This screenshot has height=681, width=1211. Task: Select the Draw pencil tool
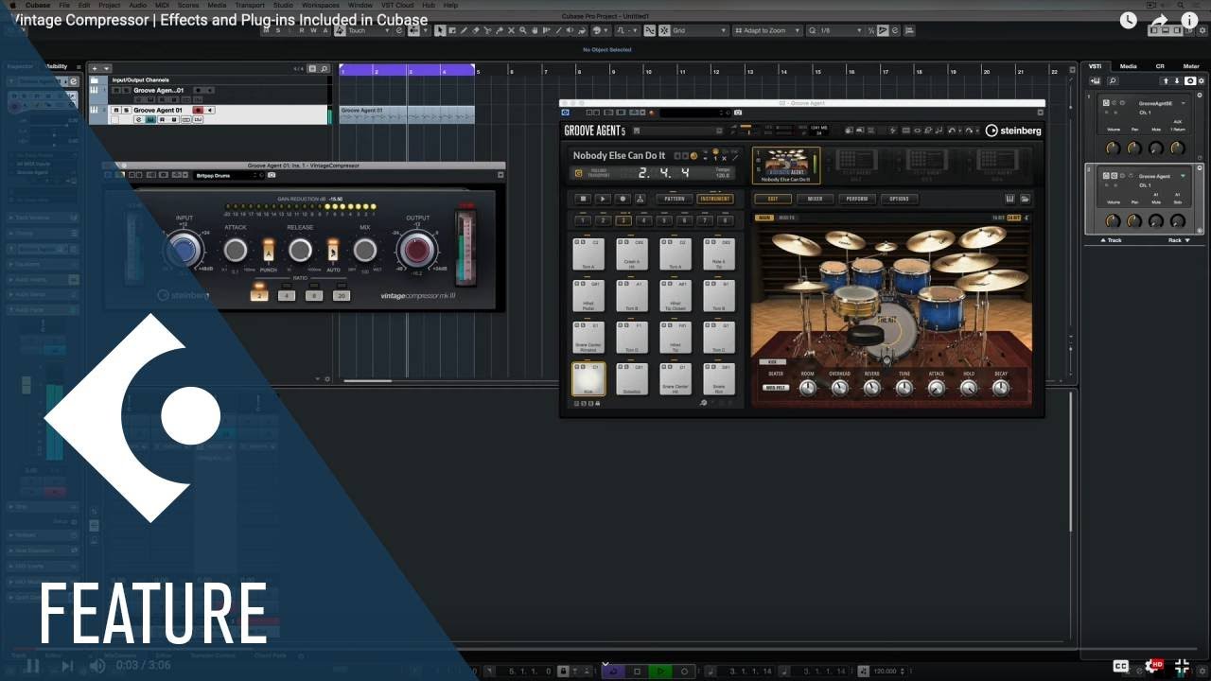(x=464, y=30)
